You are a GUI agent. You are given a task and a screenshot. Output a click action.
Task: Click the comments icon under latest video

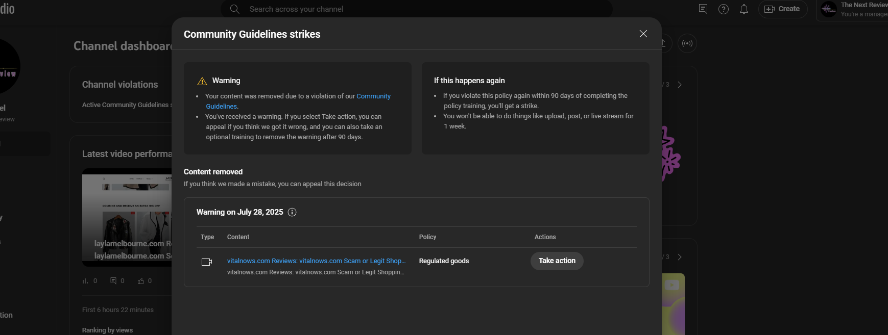(x=113, y=281)
